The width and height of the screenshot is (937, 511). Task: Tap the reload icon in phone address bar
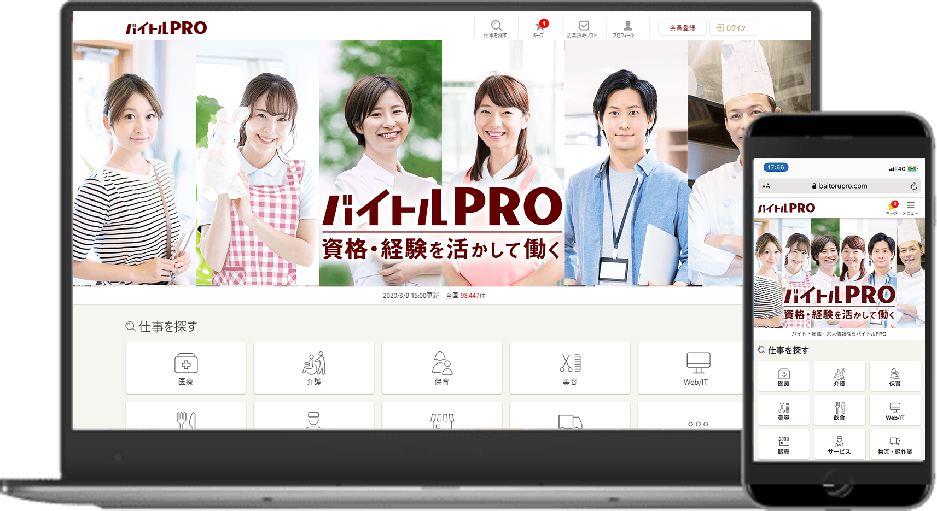913,186
